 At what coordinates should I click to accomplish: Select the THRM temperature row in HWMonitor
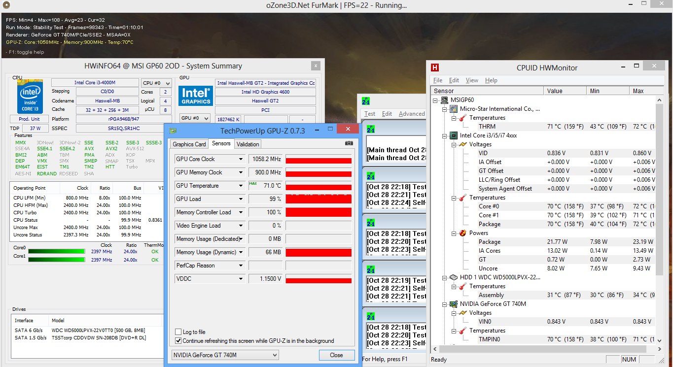point(543,127)
